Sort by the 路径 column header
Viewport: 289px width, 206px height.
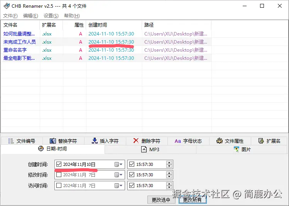click(177, 25)
